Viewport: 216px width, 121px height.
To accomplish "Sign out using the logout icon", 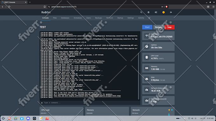I will coord(171,12).
